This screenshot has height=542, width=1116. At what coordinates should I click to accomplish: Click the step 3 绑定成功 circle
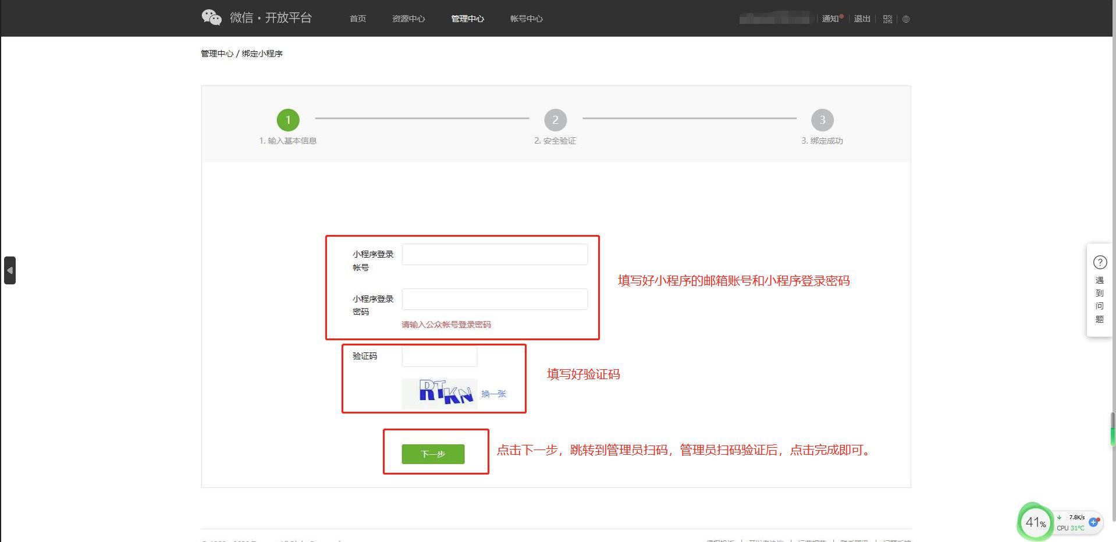coord(822,120)
